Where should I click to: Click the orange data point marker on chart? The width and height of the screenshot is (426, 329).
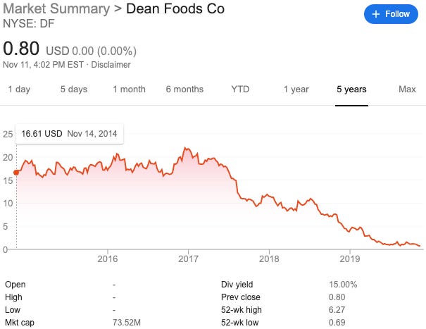click(16, 172)
